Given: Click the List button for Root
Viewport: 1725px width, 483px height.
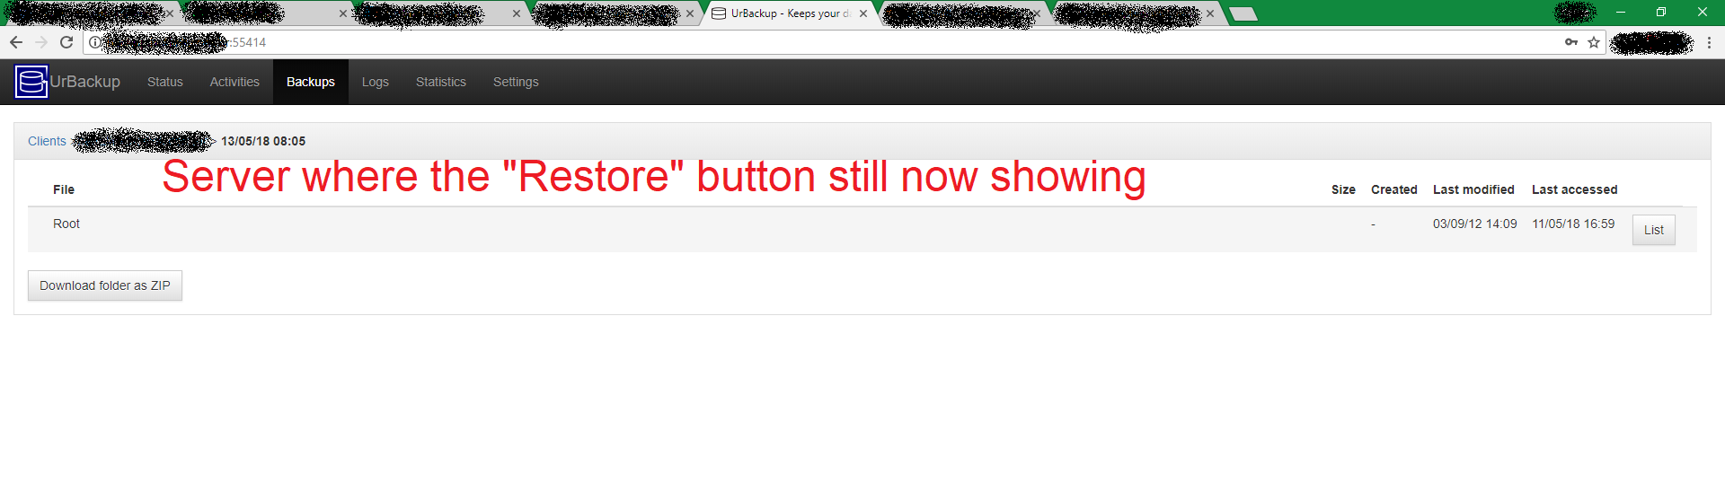Looking at the screenshot, I should [1654, 230].
